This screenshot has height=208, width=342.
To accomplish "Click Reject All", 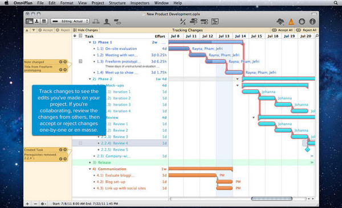I will (306, 30).
